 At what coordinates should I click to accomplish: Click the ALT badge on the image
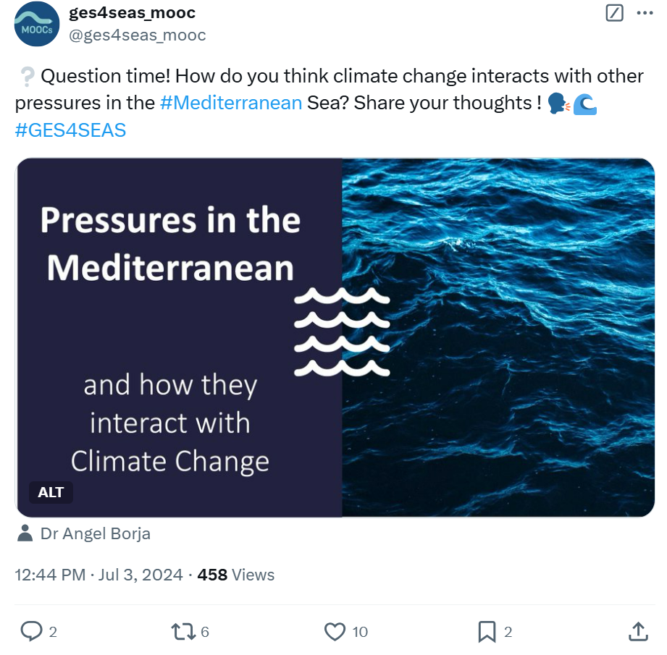tap(51, 493)
